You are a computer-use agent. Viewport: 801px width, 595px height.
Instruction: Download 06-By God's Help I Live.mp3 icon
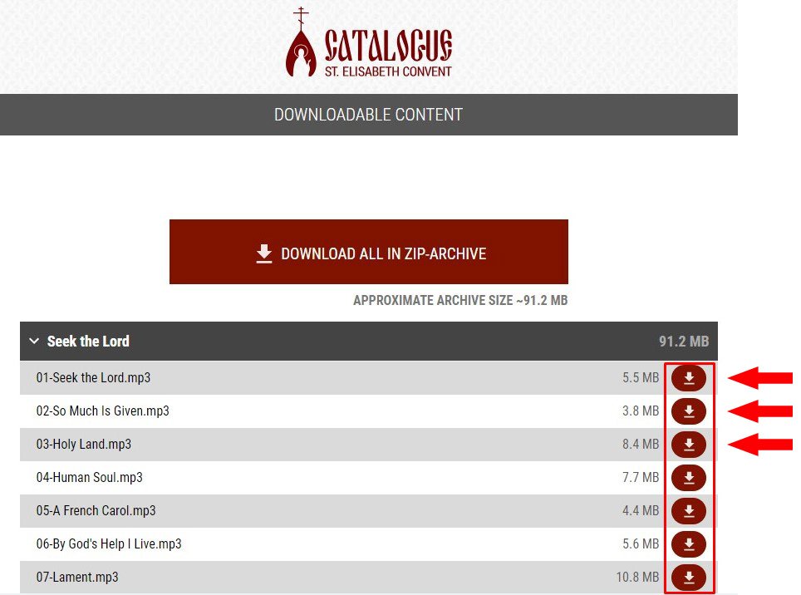click(689, 544)
